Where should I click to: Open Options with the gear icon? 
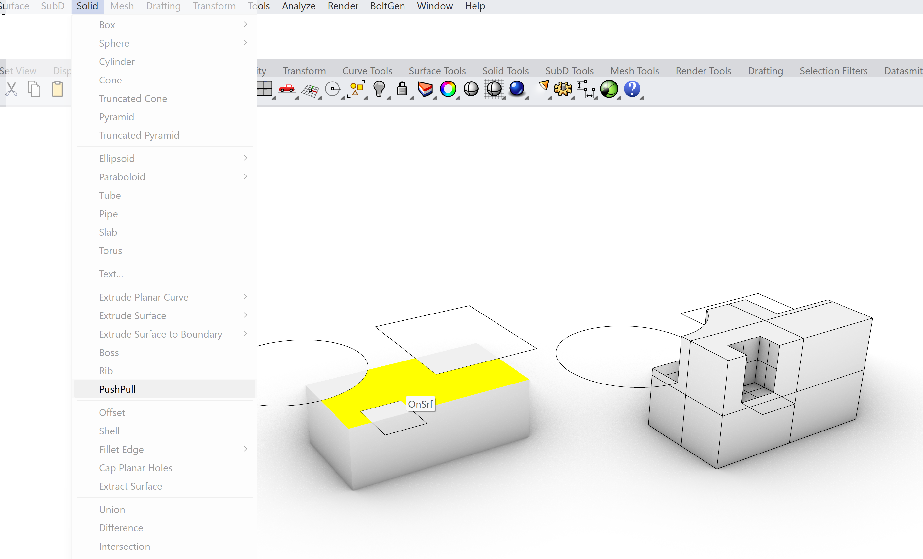[x=563, y=89]
